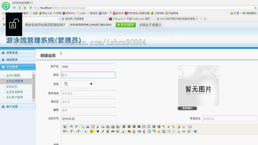Open the editor's blue help/about icon
The height and width of the screenshot is (145, 258).
(x=195, y=131)
